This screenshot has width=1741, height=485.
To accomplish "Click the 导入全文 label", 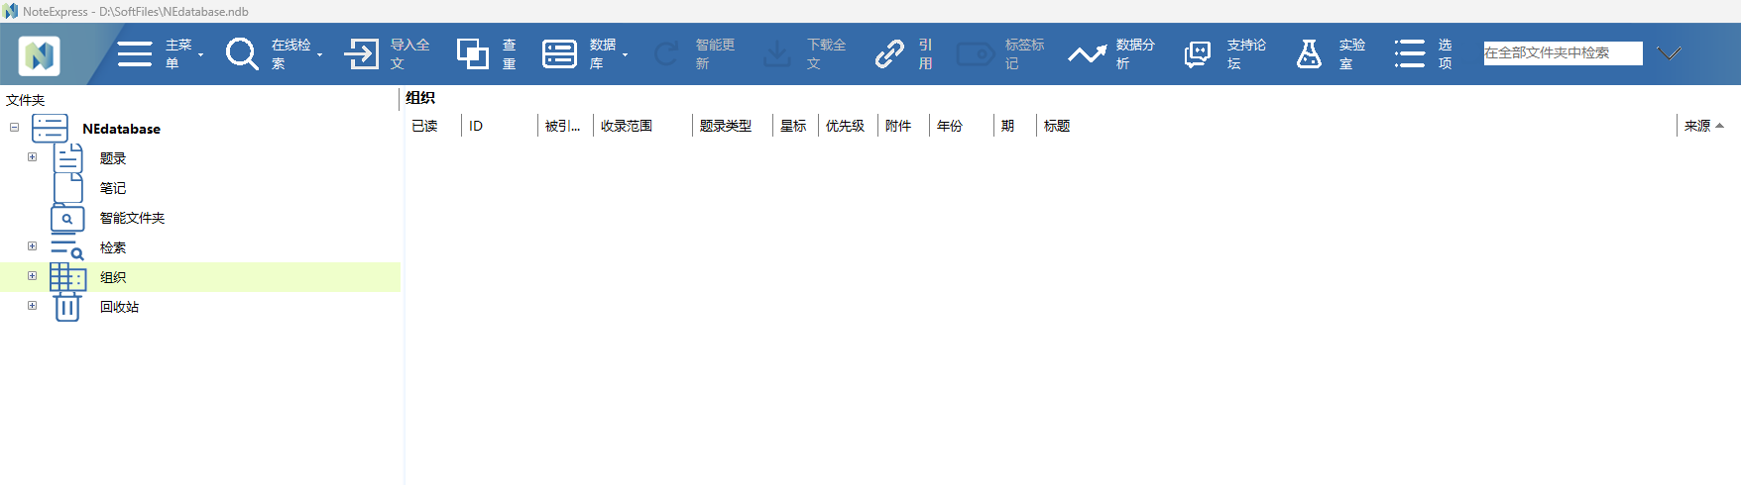I will [409, 54].
